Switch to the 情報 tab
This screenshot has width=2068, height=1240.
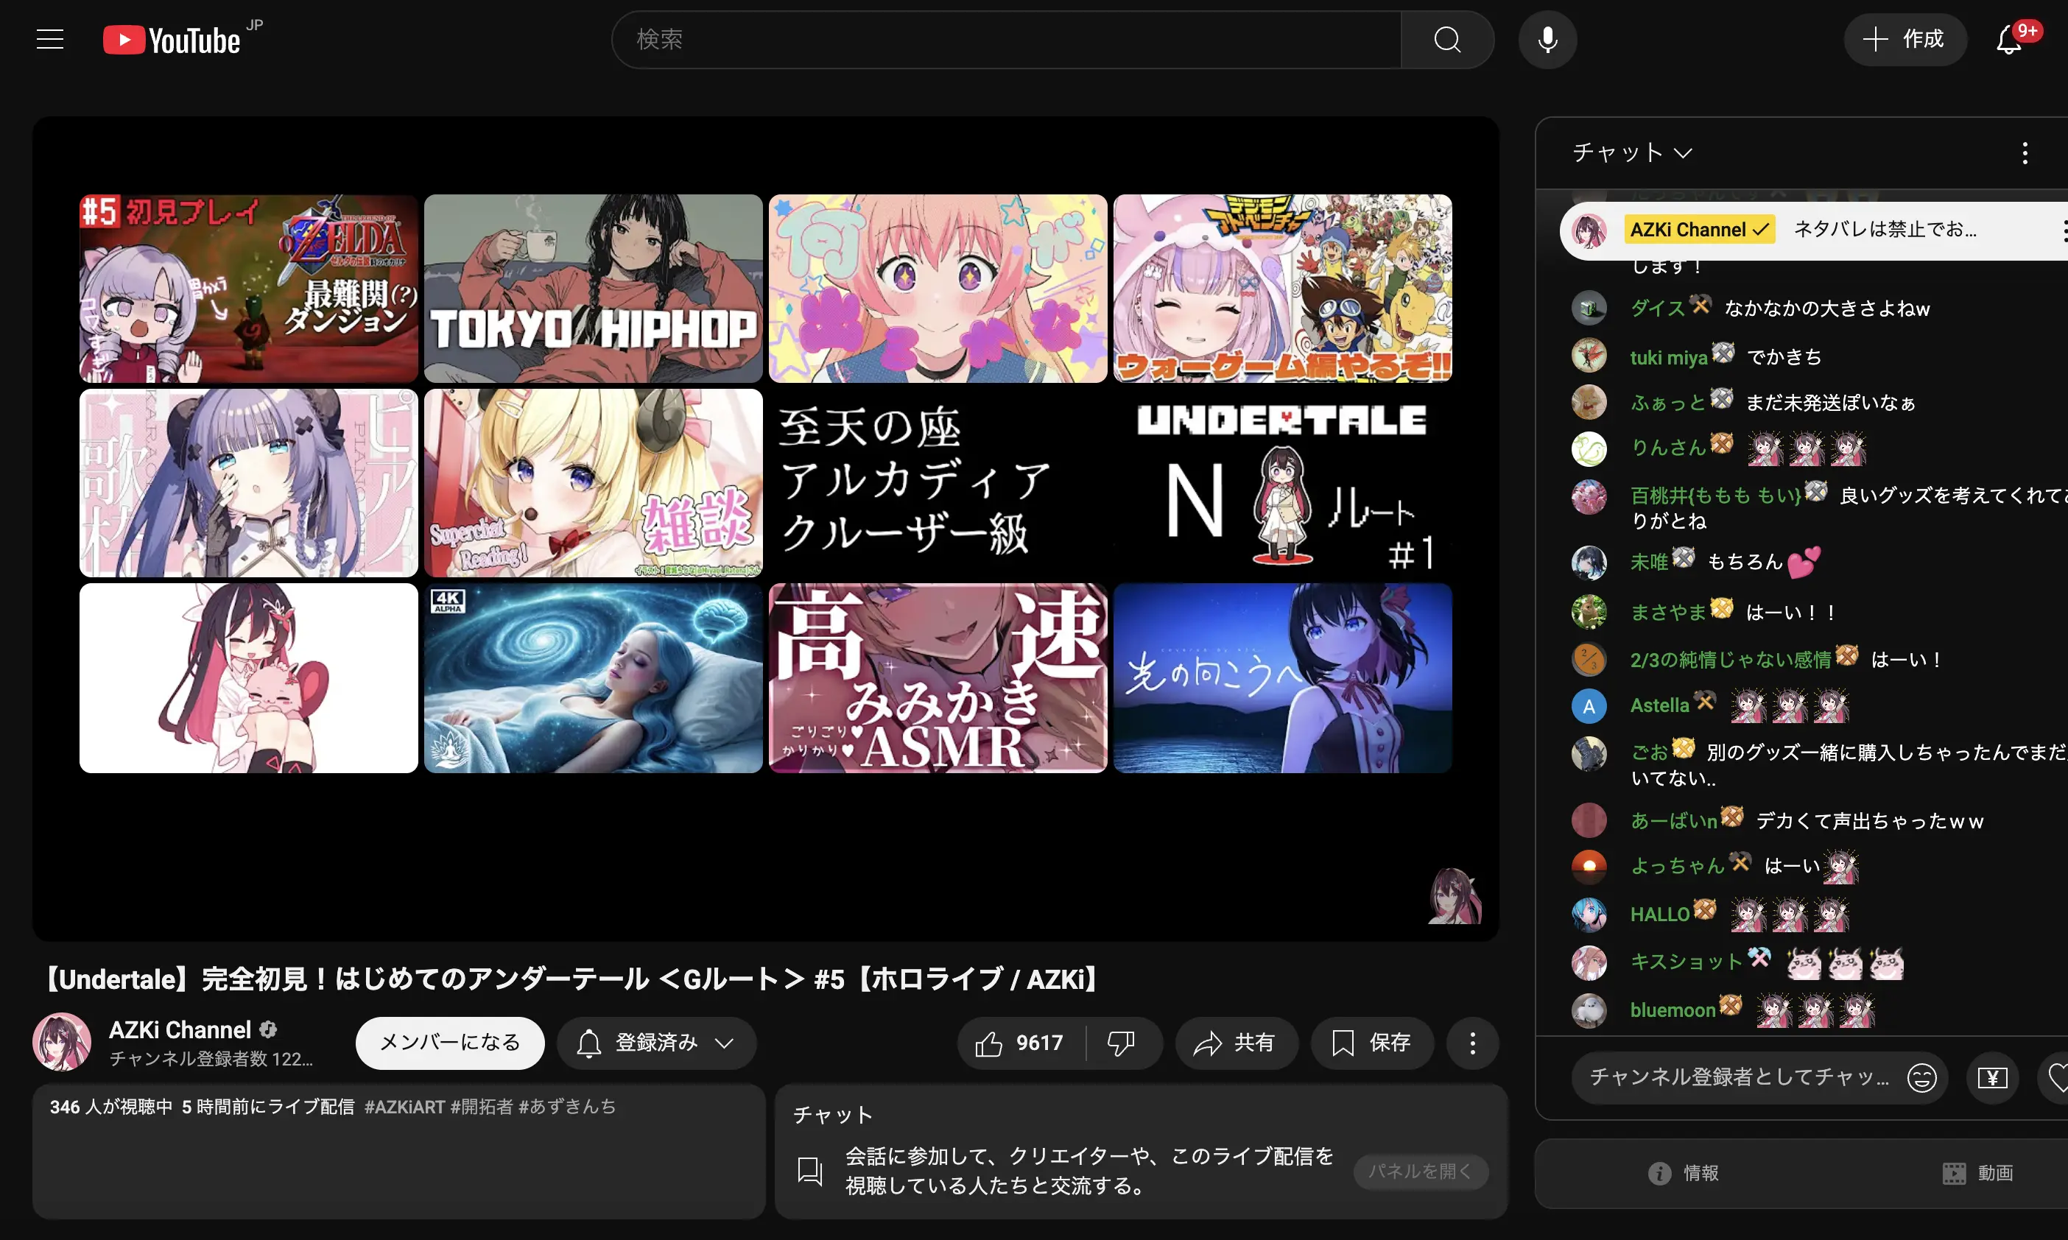1683,1173
